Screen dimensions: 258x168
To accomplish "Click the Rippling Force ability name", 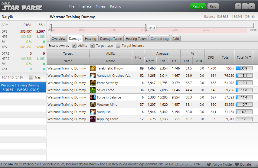I will (x=108, y=119).
